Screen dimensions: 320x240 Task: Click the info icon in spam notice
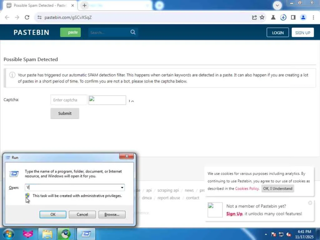12,75
